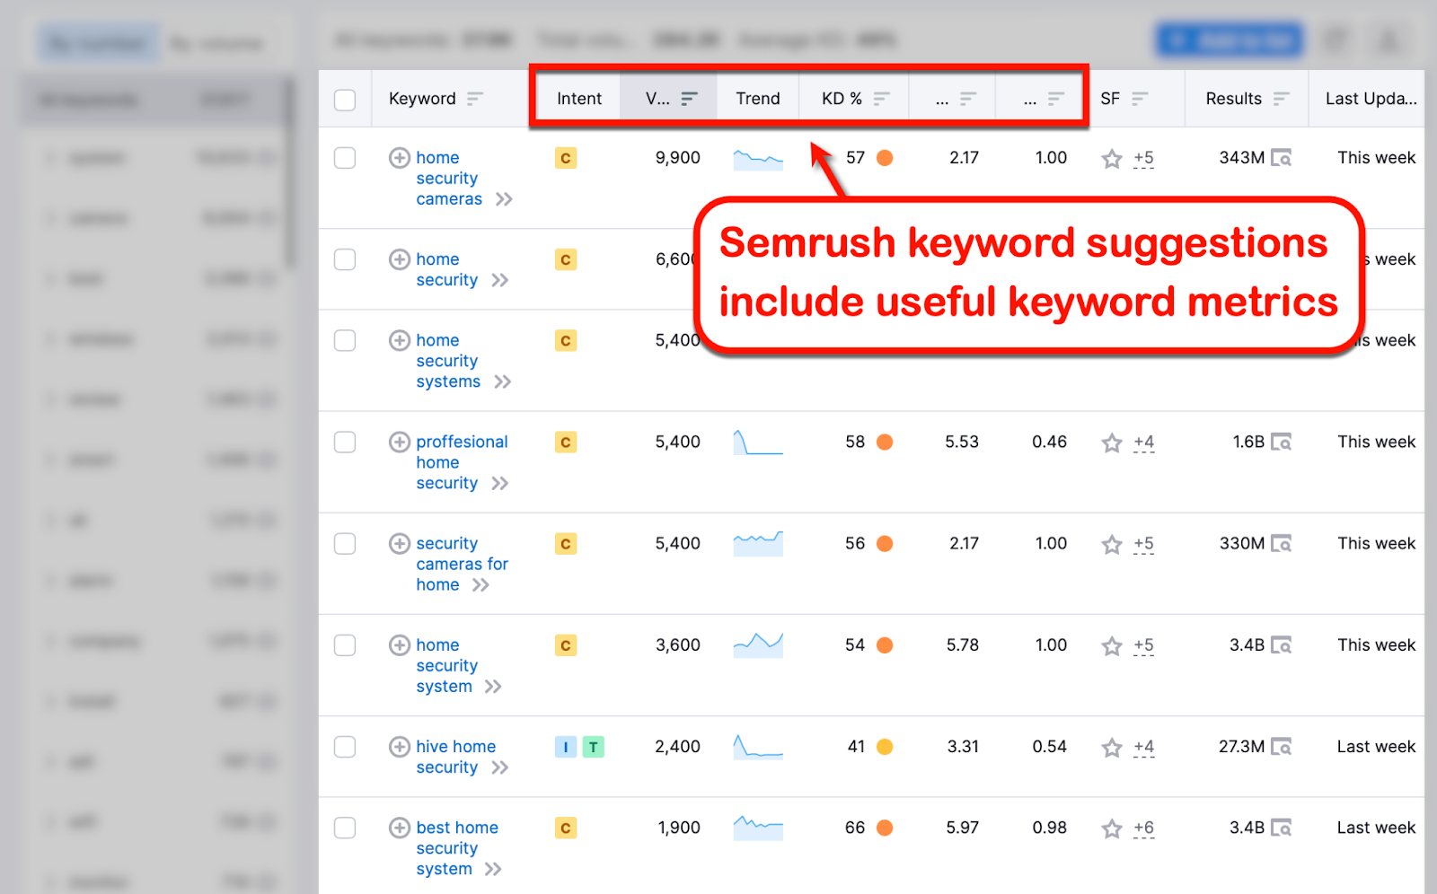Image resolution: width=1437 pixels, height=894 pixels.
Task: Open the SERP view icon in the 'home security system' row
Action: click(1282, 644)
